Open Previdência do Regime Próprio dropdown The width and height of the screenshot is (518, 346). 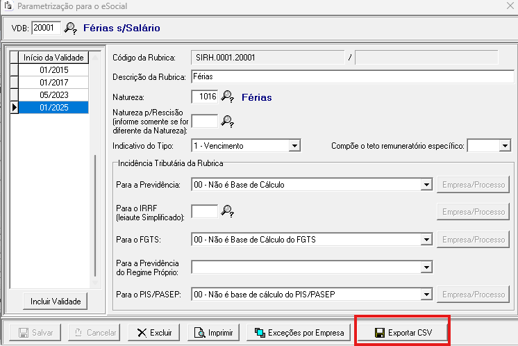pos(426,267)
